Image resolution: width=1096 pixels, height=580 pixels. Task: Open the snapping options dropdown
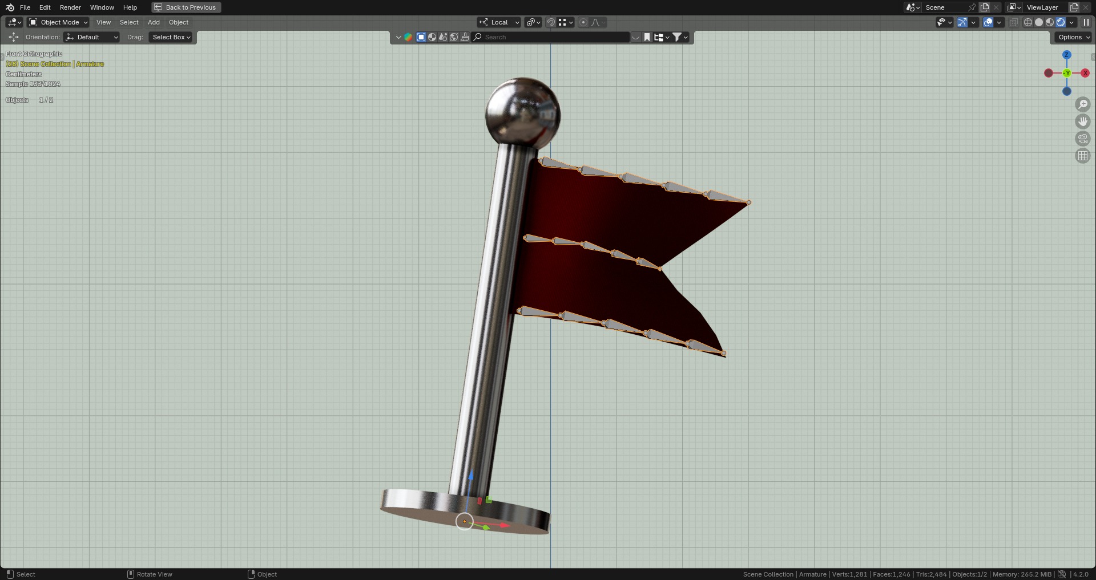click(x=566, y=22)
